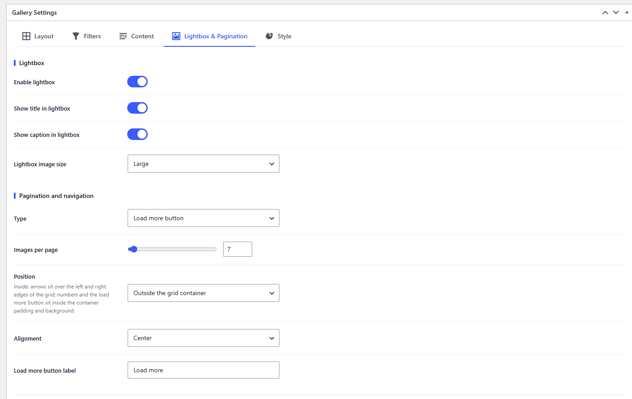Click the Alignment label
Viewport: 632px width, 399px height.
tap(28, 338)
